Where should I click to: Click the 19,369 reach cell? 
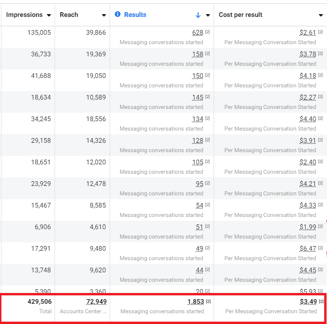pyautogui.click(x=96, y=54)
